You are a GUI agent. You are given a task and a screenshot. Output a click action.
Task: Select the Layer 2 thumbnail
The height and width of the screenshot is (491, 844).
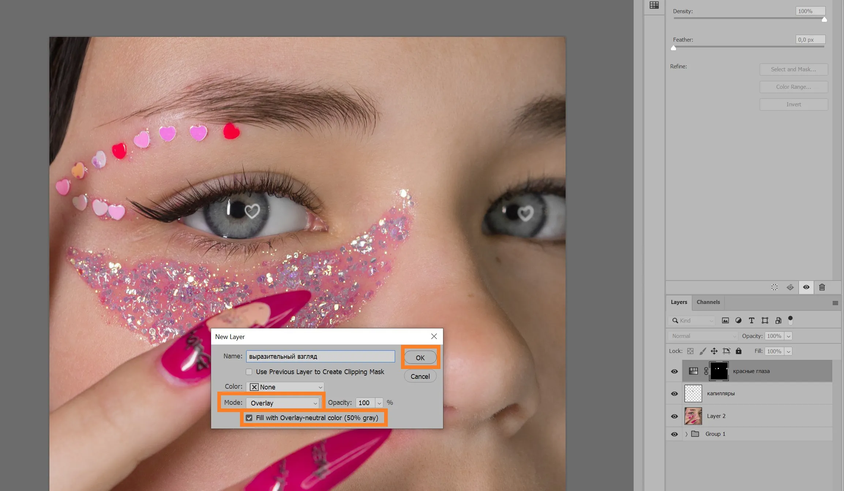[693, 416]
